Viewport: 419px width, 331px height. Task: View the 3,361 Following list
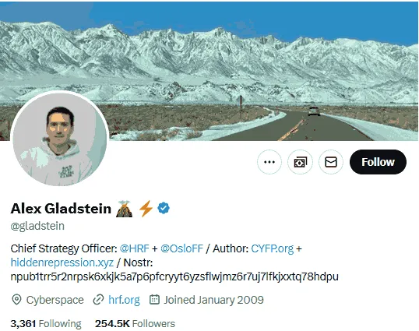point(46,324)
